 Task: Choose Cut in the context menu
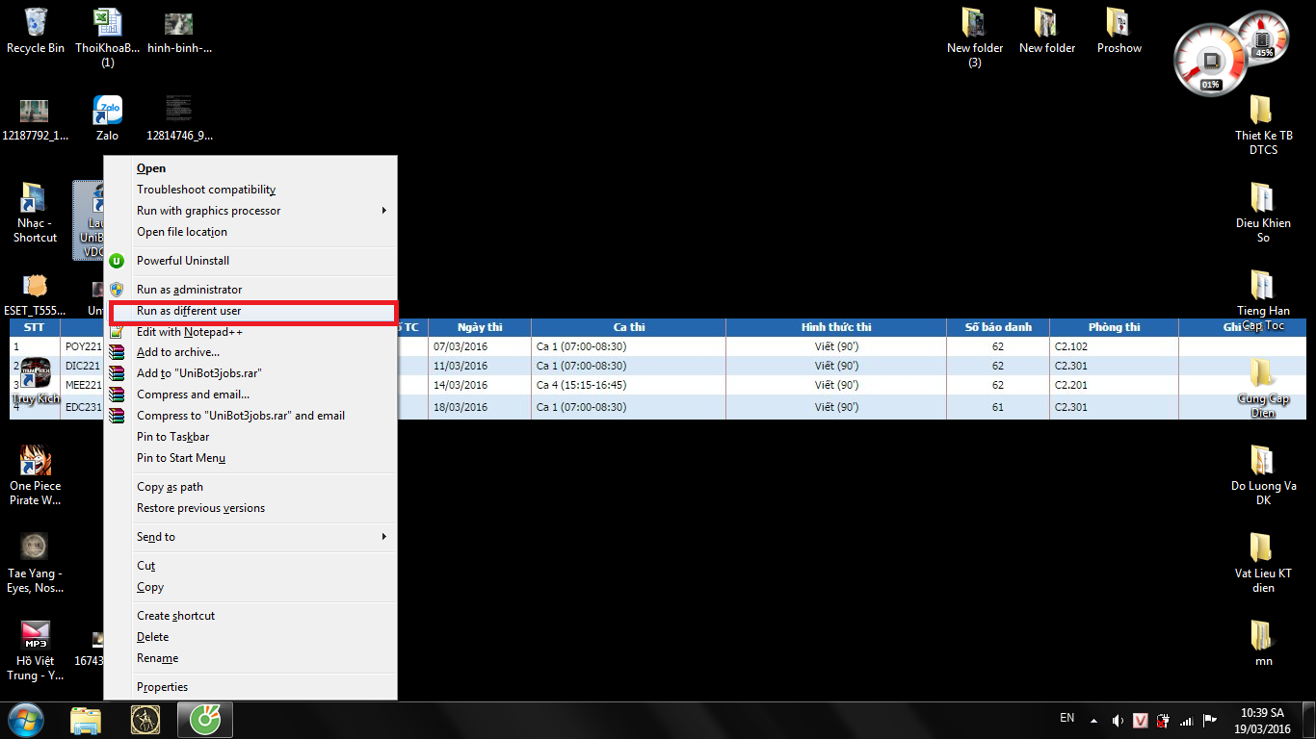[250, 566]
